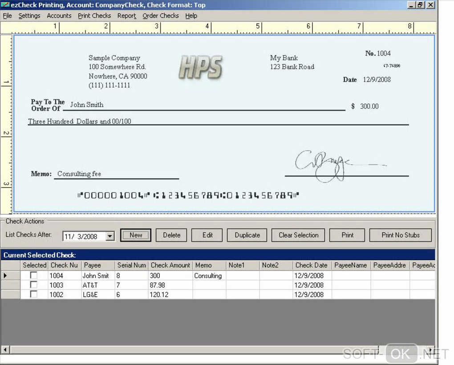Click the serial number cell 8
Viewport: 454px width, 365px height.
point(131,275)
